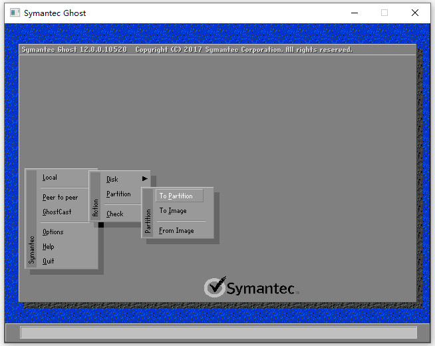This screenshot has width=435, height=346.
Task: Select Disk in the Action submenu
Action: pos(112,179)
